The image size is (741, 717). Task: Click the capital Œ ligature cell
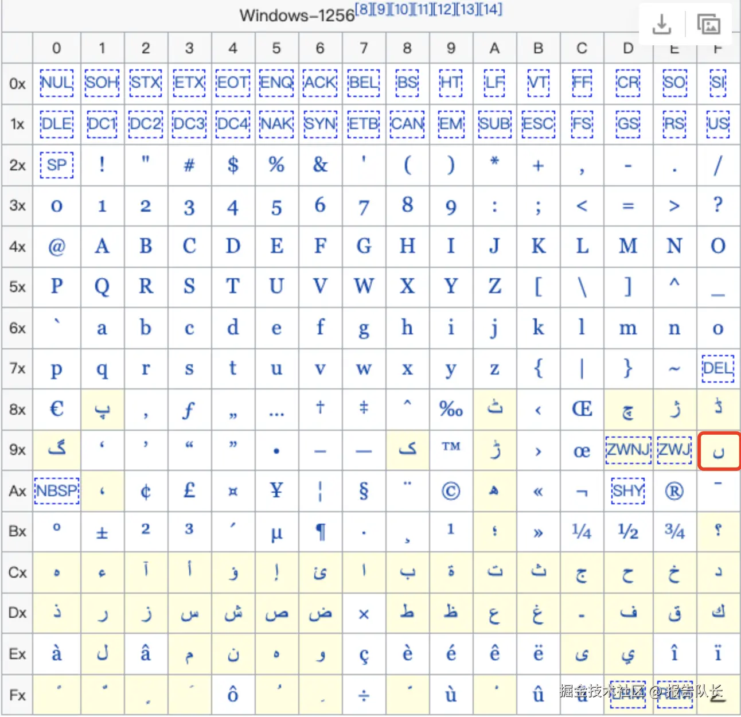[582, 410]
